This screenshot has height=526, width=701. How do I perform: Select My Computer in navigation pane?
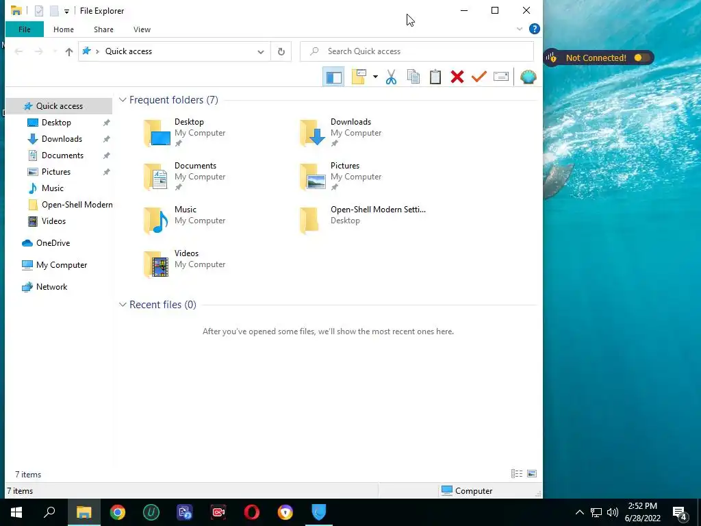click(61, 265)
